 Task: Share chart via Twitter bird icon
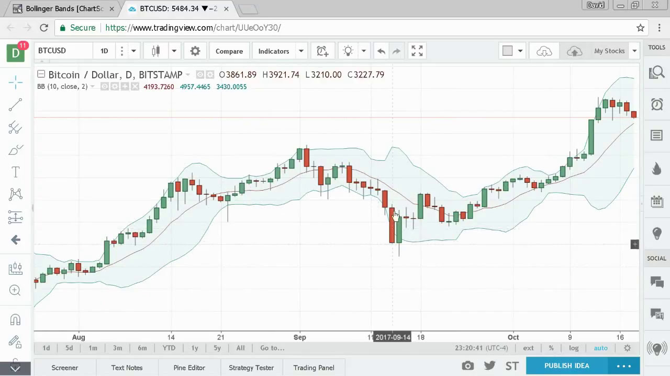click(x=490, y=366)
